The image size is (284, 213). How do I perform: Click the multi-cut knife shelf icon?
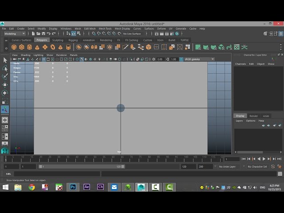[x=125, y=47]
